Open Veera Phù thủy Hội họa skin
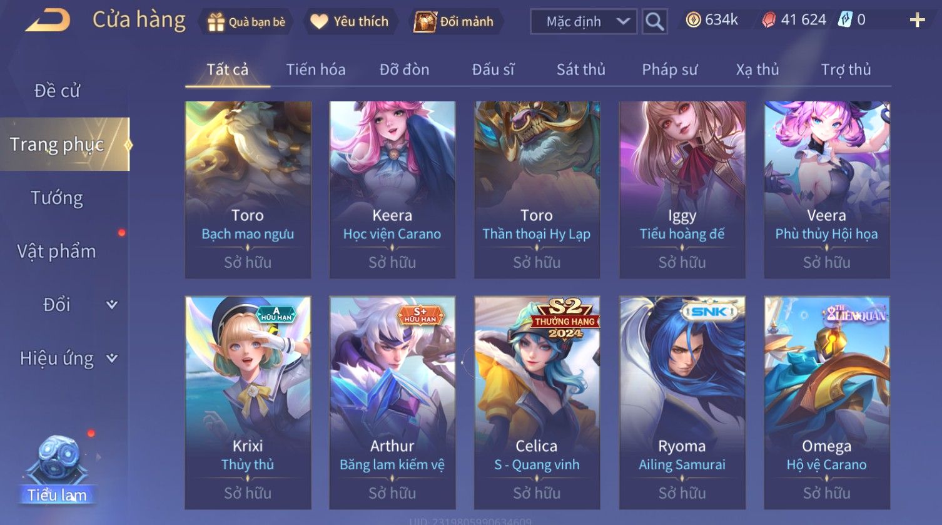The height and width of the screenshot is (525, 942). [x=826, y=190]
